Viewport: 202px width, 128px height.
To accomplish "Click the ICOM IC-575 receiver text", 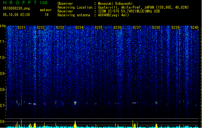I will tap(129, 11).
